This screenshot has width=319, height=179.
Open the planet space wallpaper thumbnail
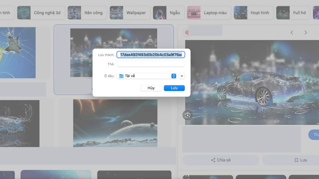[x=115, y=123]
